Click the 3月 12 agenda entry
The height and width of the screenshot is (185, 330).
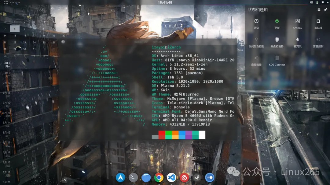click(7, 104)
